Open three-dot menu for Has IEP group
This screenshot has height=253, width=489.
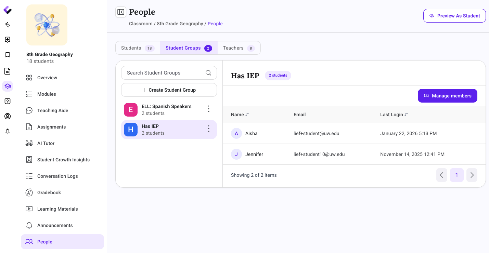pos(209,129)
